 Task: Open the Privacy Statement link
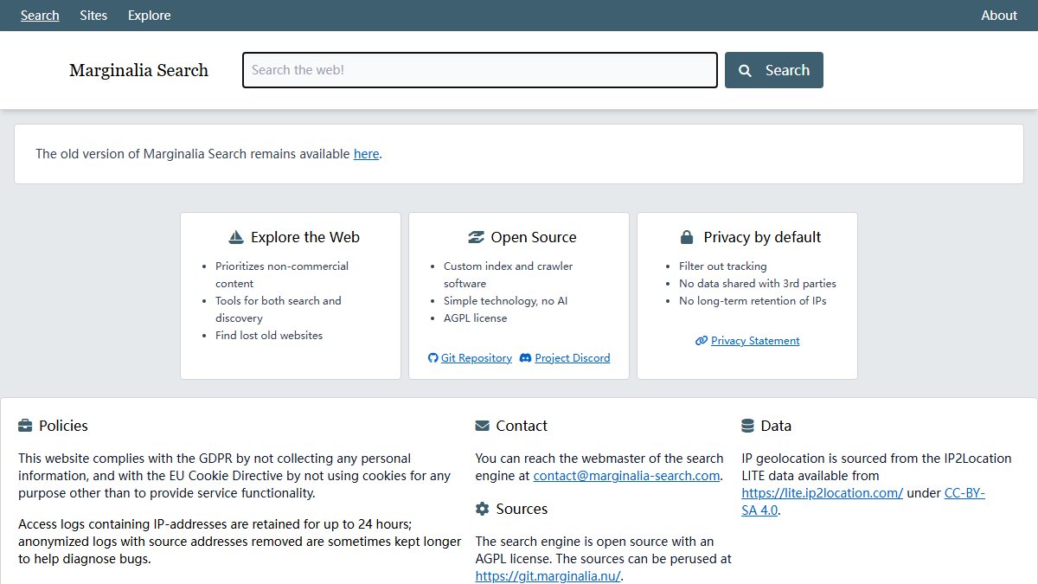pos(755,341)
